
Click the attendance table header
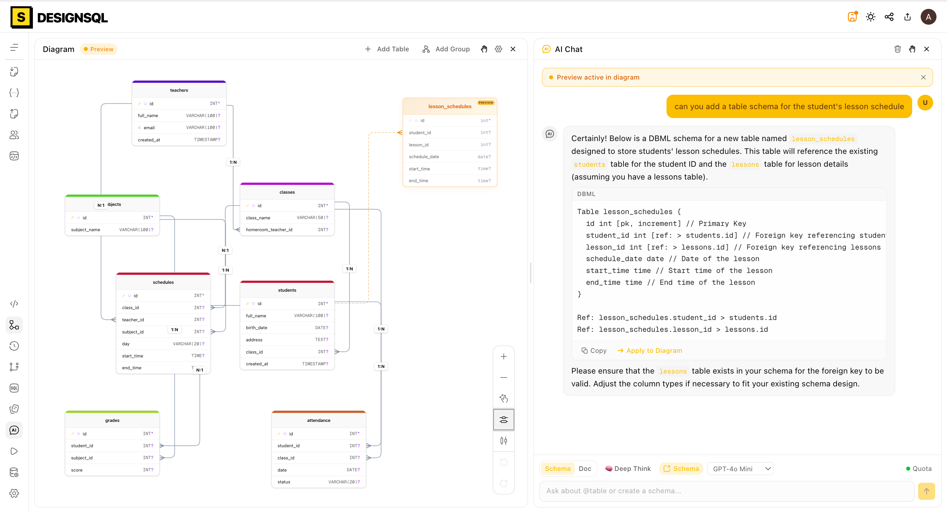(319, 420)
